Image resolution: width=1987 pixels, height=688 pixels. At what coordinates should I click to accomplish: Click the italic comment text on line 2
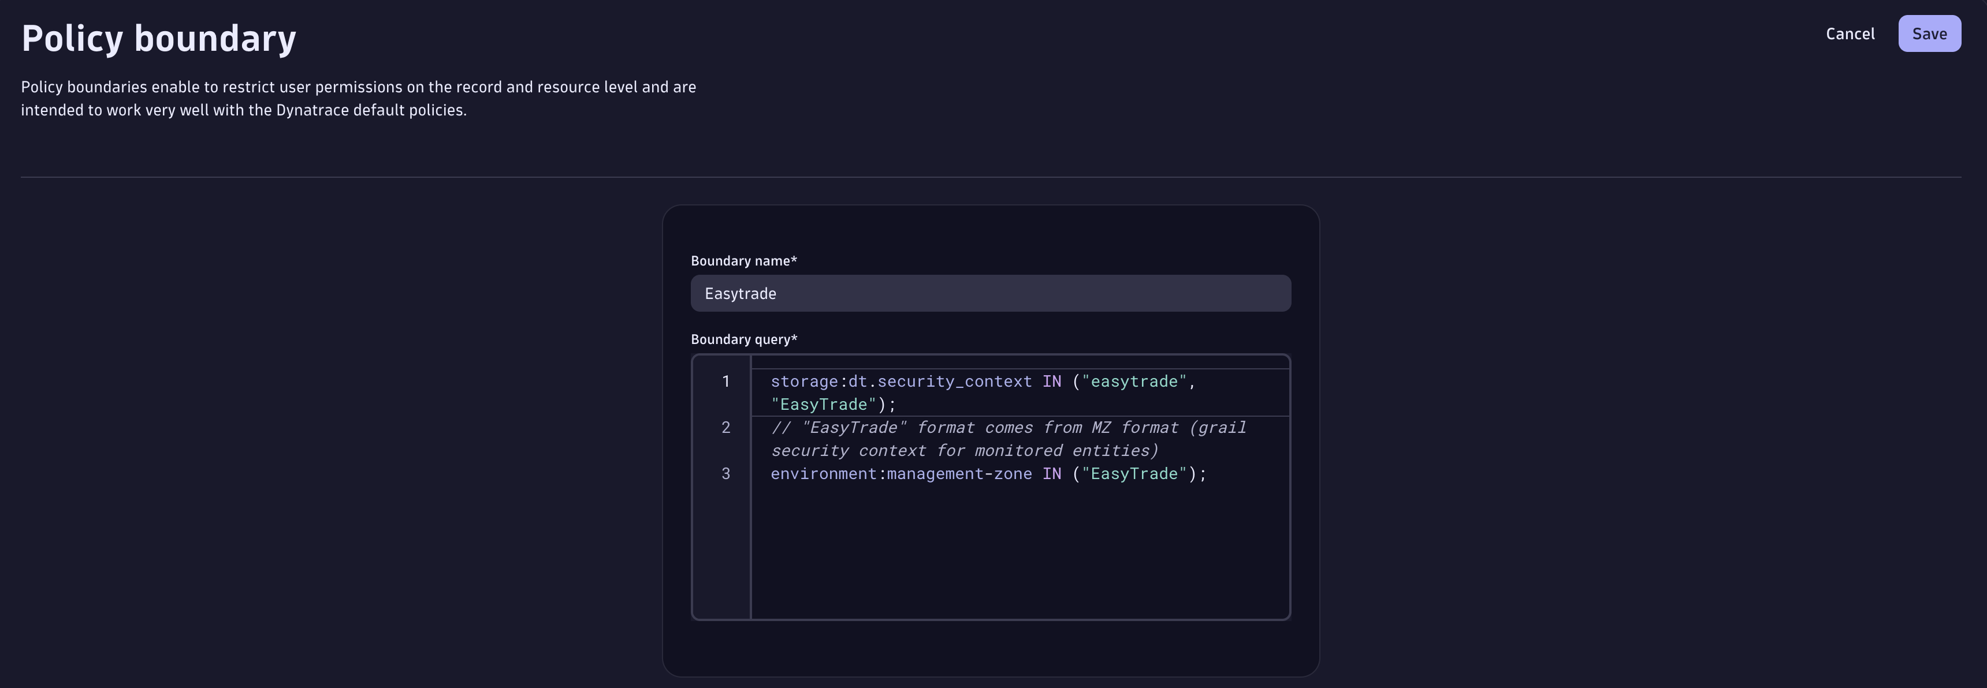click(1007, 428)
